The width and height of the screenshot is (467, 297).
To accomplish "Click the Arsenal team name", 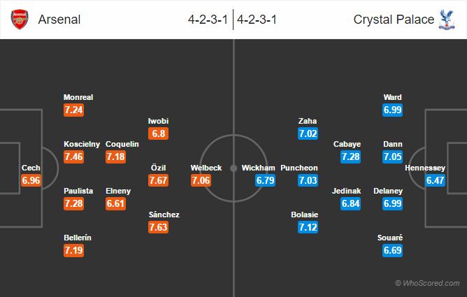I will (x=59, y=20).
